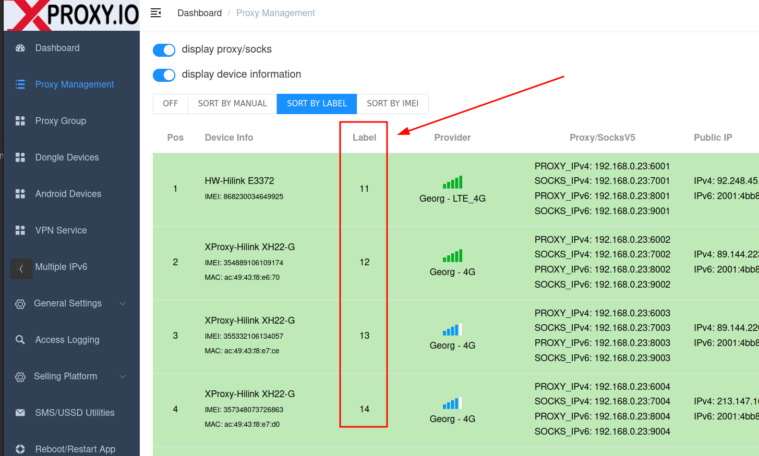The width and height of the screenshot is (759, 456).
Task: Click the hamburger menu collapse icon
Action: tap(155, 13)
